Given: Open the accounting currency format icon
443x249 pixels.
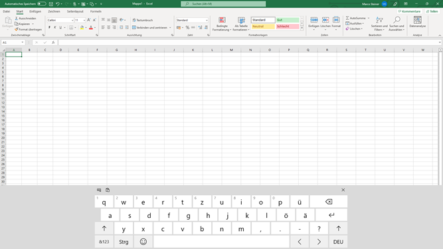Looking at the screenshot, I should tap(179, 27).
